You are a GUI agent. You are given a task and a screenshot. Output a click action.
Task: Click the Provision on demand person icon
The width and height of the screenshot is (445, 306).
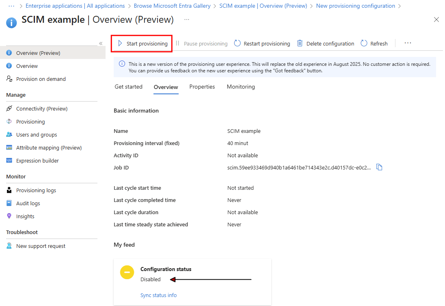pos(9,79)
